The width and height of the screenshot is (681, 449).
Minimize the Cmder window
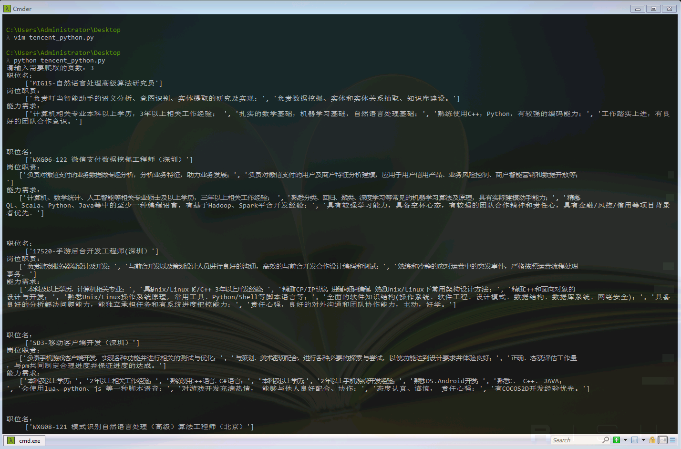pyautogui.click(x=638, y=9)
